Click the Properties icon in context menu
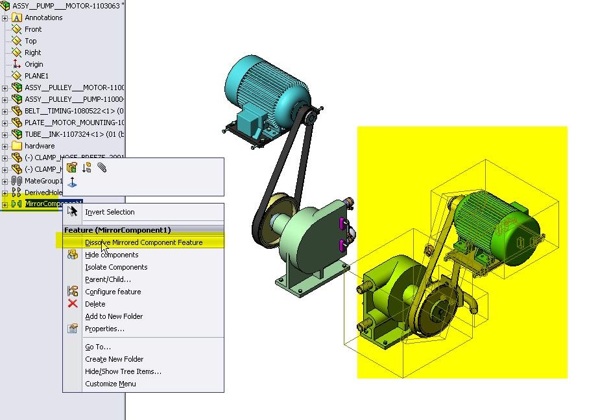The height and width of the screenshot is (420, 598). [73, 328]
